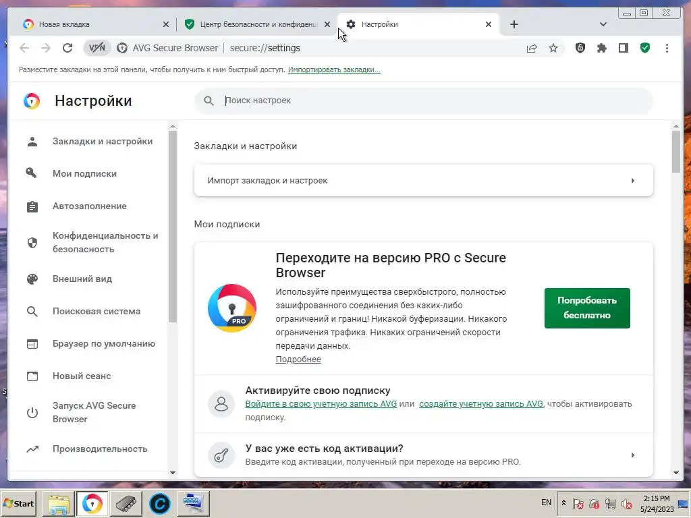Click the trend icon beside Производительность
Image resolution: width=691 pixels, height=518 pixels.
[x=32, y=449]
